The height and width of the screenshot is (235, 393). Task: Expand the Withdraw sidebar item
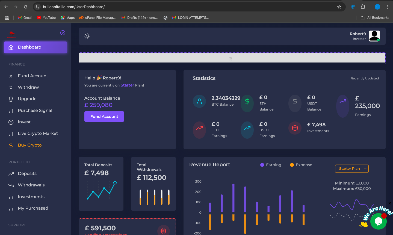click(28, 87)
